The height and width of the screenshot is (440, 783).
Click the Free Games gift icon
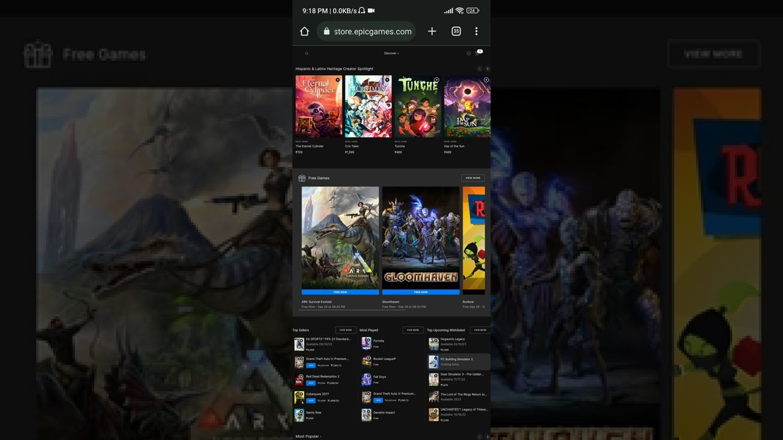302,178
